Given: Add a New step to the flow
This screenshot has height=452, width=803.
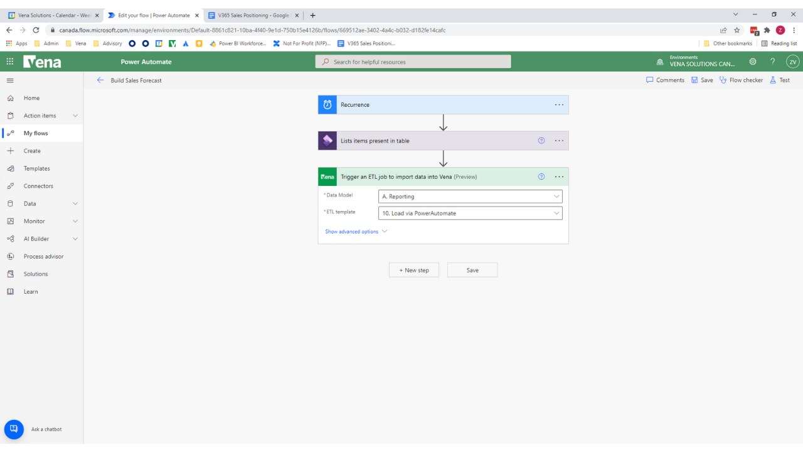Looking at the screenshot, I should (414, 270).
